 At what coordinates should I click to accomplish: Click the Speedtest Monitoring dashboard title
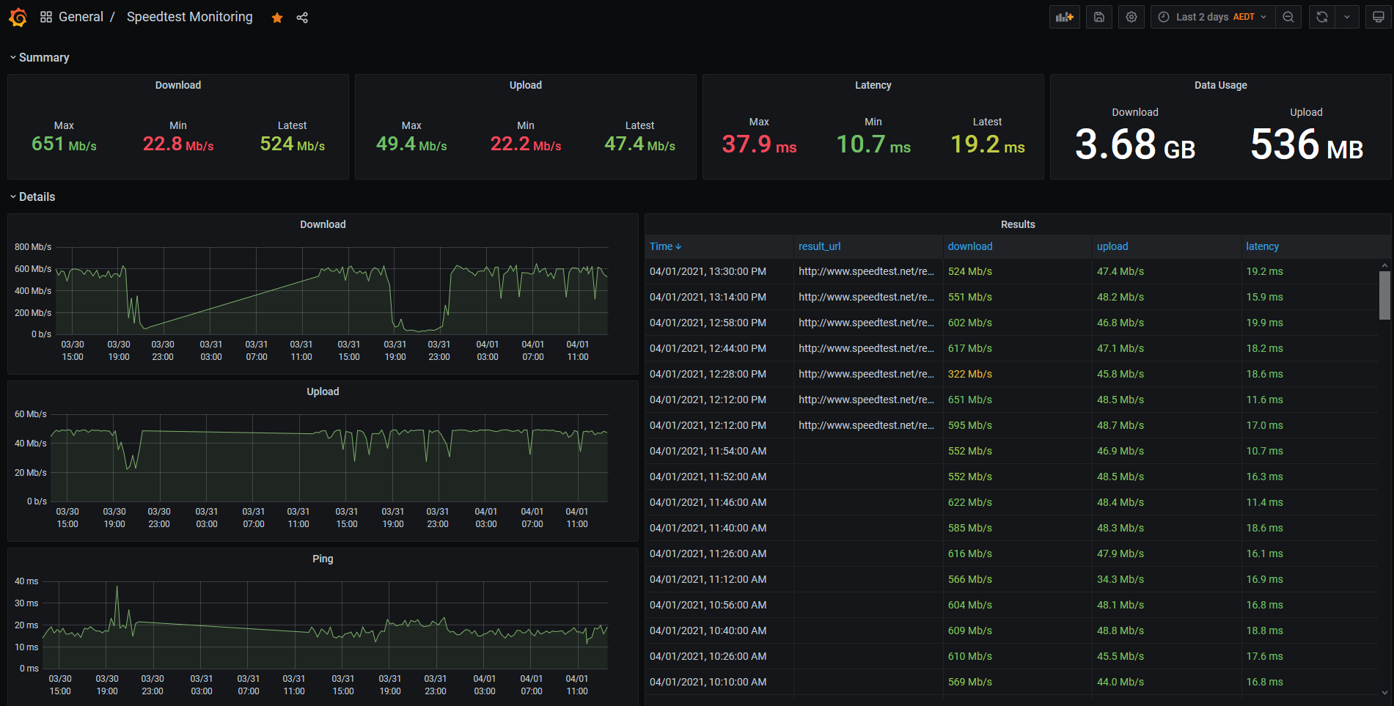pyautogui.click(x=189, y=17)
